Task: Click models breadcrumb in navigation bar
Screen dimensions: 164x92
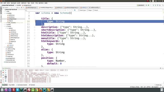Action: coord(18,5)
